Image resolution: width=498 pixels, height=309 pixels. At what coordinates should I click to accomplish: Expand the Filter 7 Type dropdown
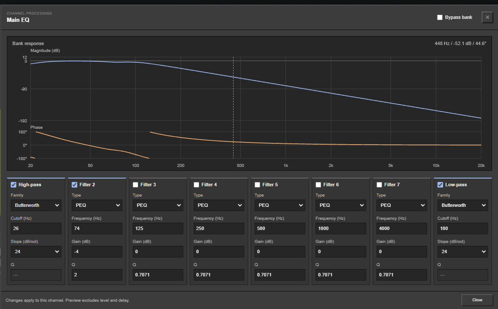[402, 205]
